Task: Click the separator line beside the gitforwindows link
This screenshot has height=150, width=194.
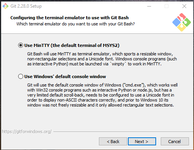Action: pyautogui.click(x=123, y=132)
